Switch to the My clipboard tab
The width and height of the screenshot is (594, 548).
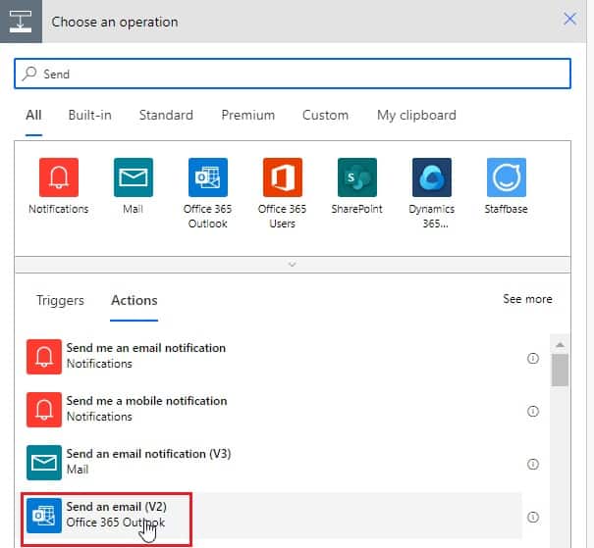(x=416, y=115)
